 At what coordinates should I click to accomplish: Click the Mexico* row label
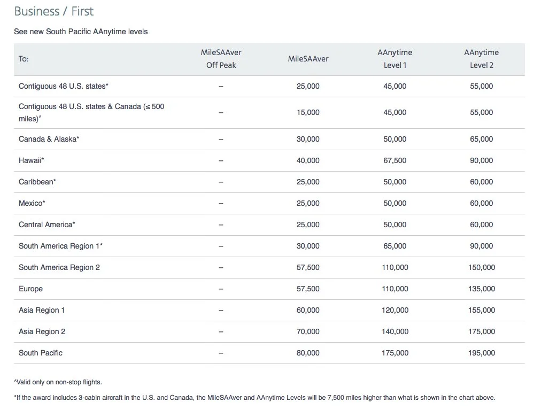tap(32, 203)
